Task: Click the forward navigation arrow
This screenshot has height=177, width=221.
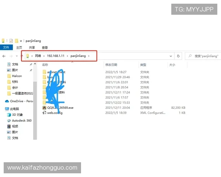Action: tap(11, 56)
